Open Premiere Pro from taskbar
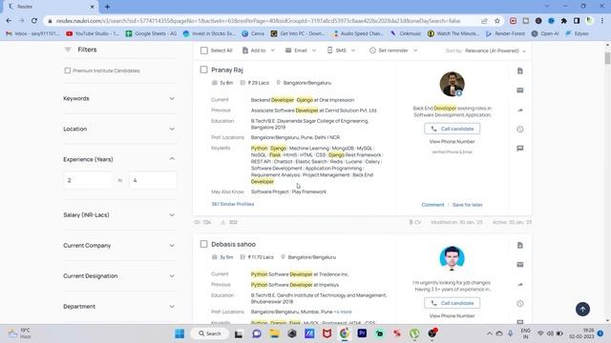This screenshot has height=343, width=611. point(362,333)
